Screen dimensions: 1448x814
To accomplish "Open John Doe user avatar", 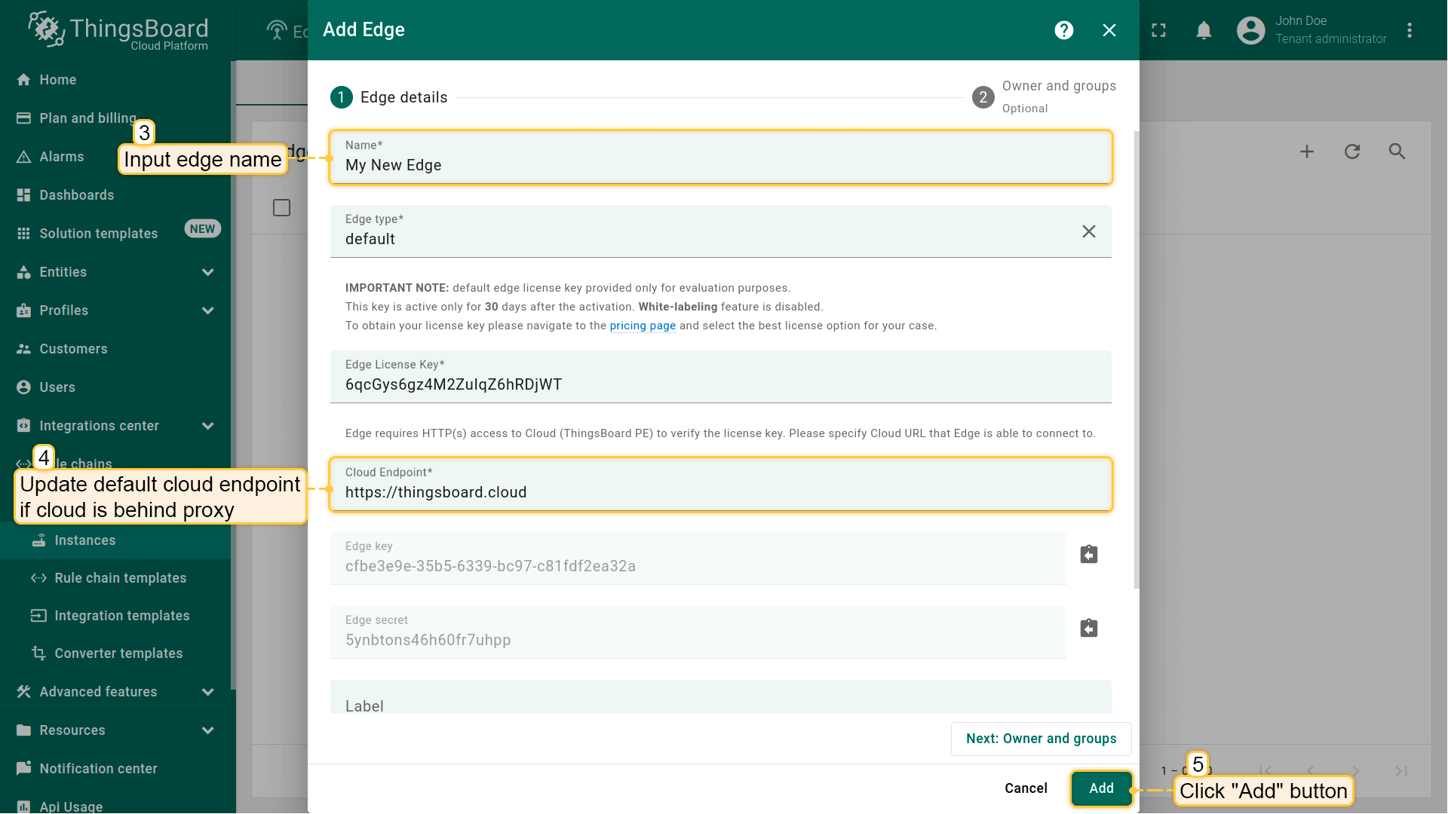I will 1251,30.
